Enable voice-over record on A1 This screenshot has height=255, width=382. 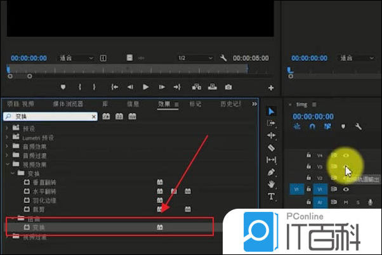[x=371, y=202]
